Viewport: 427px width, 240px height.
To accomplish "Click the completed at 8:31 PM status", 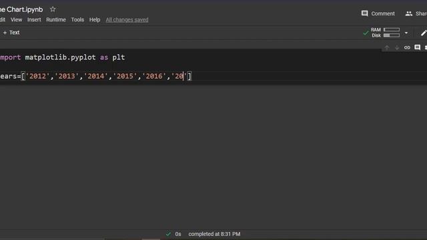I will coord(214,234).
